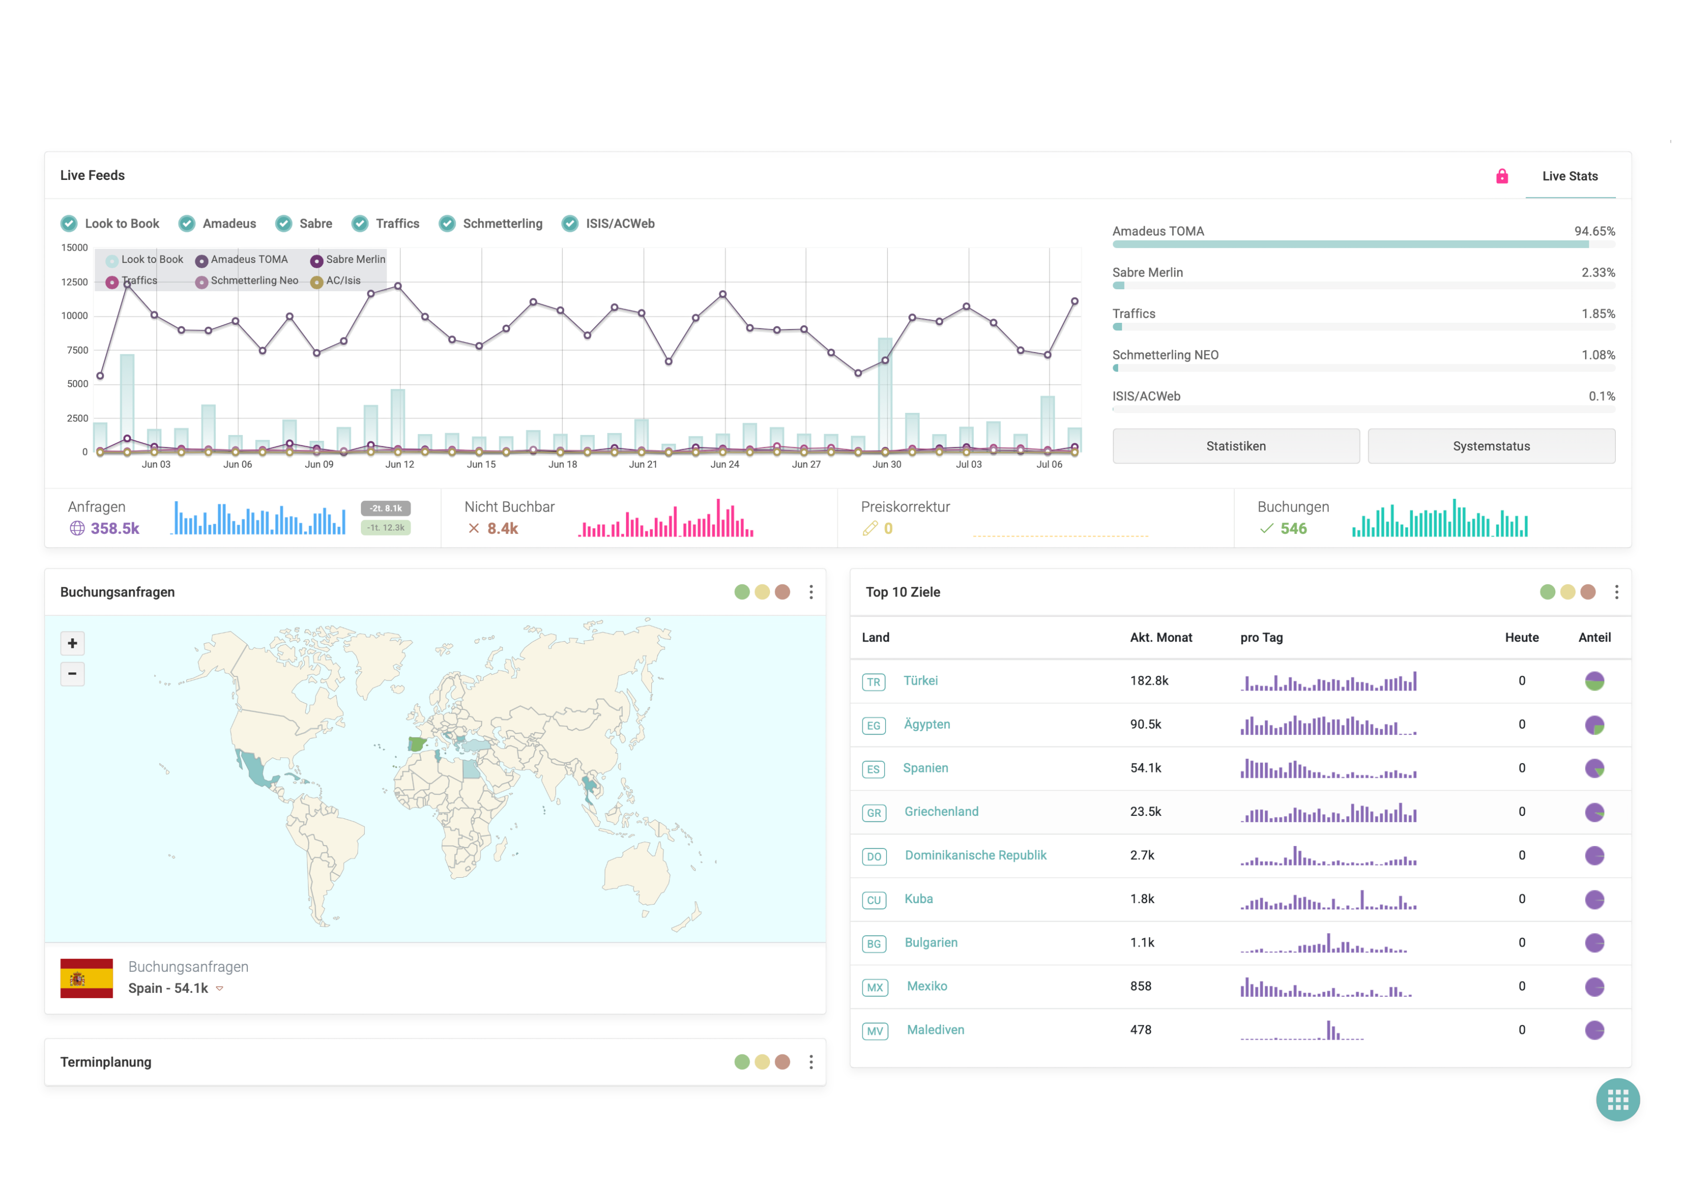Switch to the Live Stats tab
Viewport: 1685px width, 1183px height.
[x=1570, y=176]
